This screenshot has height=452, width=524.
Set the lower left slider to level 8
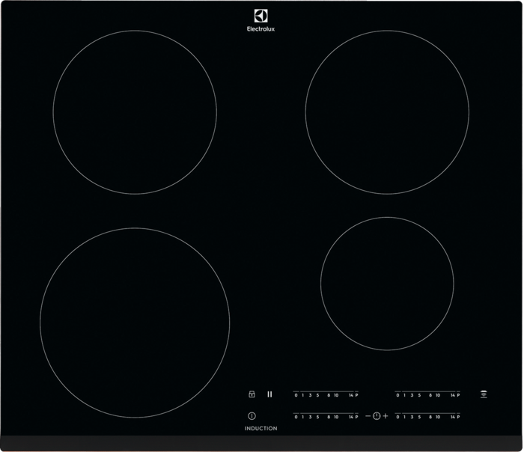tap(328, 416)
